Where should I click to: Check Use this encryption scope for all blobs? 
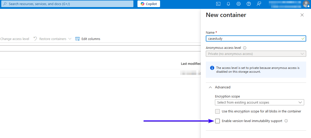217,111
